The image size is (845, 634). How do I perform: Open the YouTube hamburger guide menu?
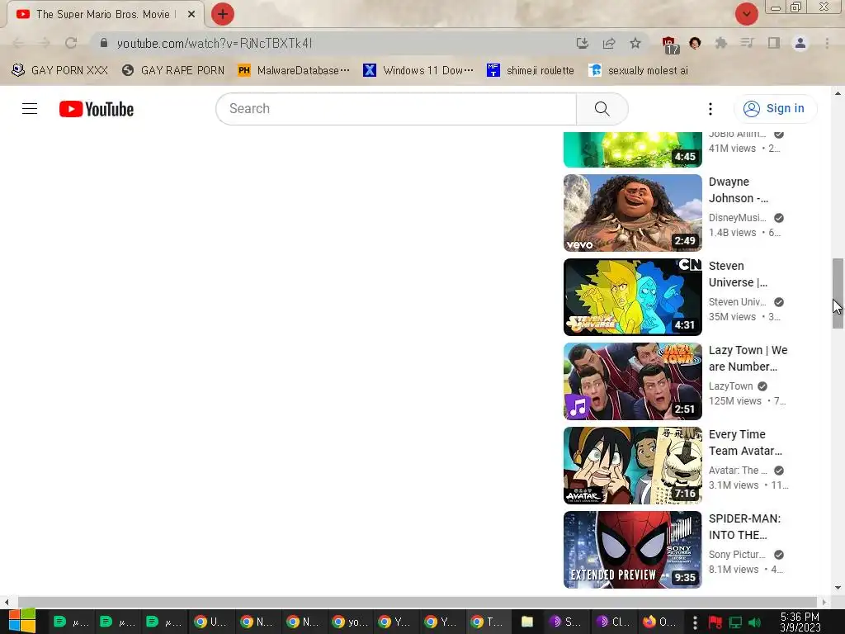(x=30, y=109)
